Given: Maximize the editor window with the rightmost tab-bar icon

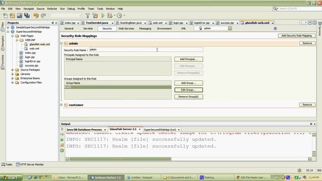Looking at the screenshot, I should (x=314, y=23).
